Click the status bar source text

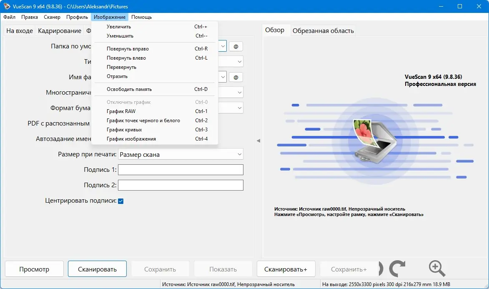pos(228,284)
